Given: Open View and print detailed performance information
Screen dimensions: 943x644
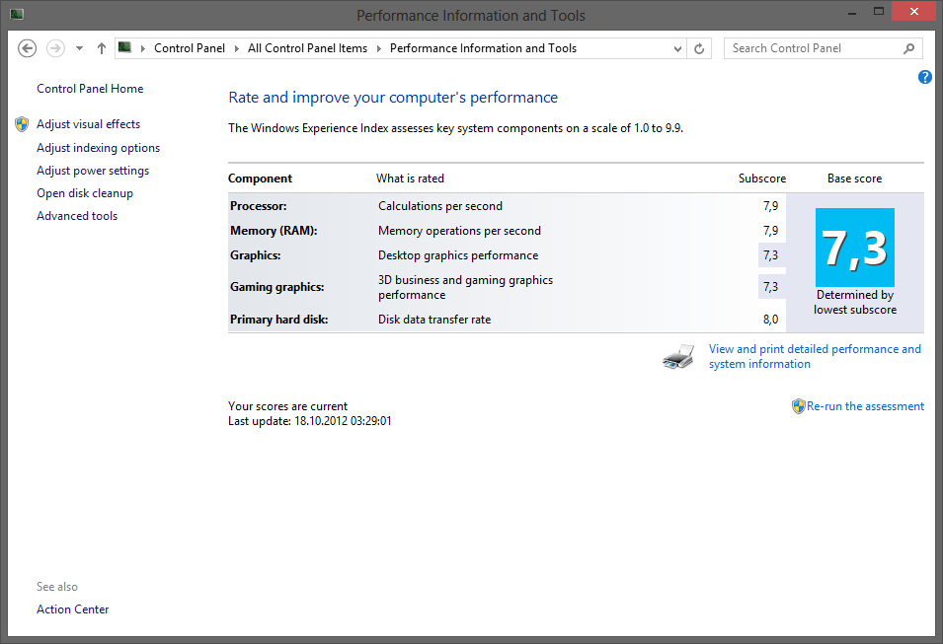Looking at the screenshot, I should 815,355.
